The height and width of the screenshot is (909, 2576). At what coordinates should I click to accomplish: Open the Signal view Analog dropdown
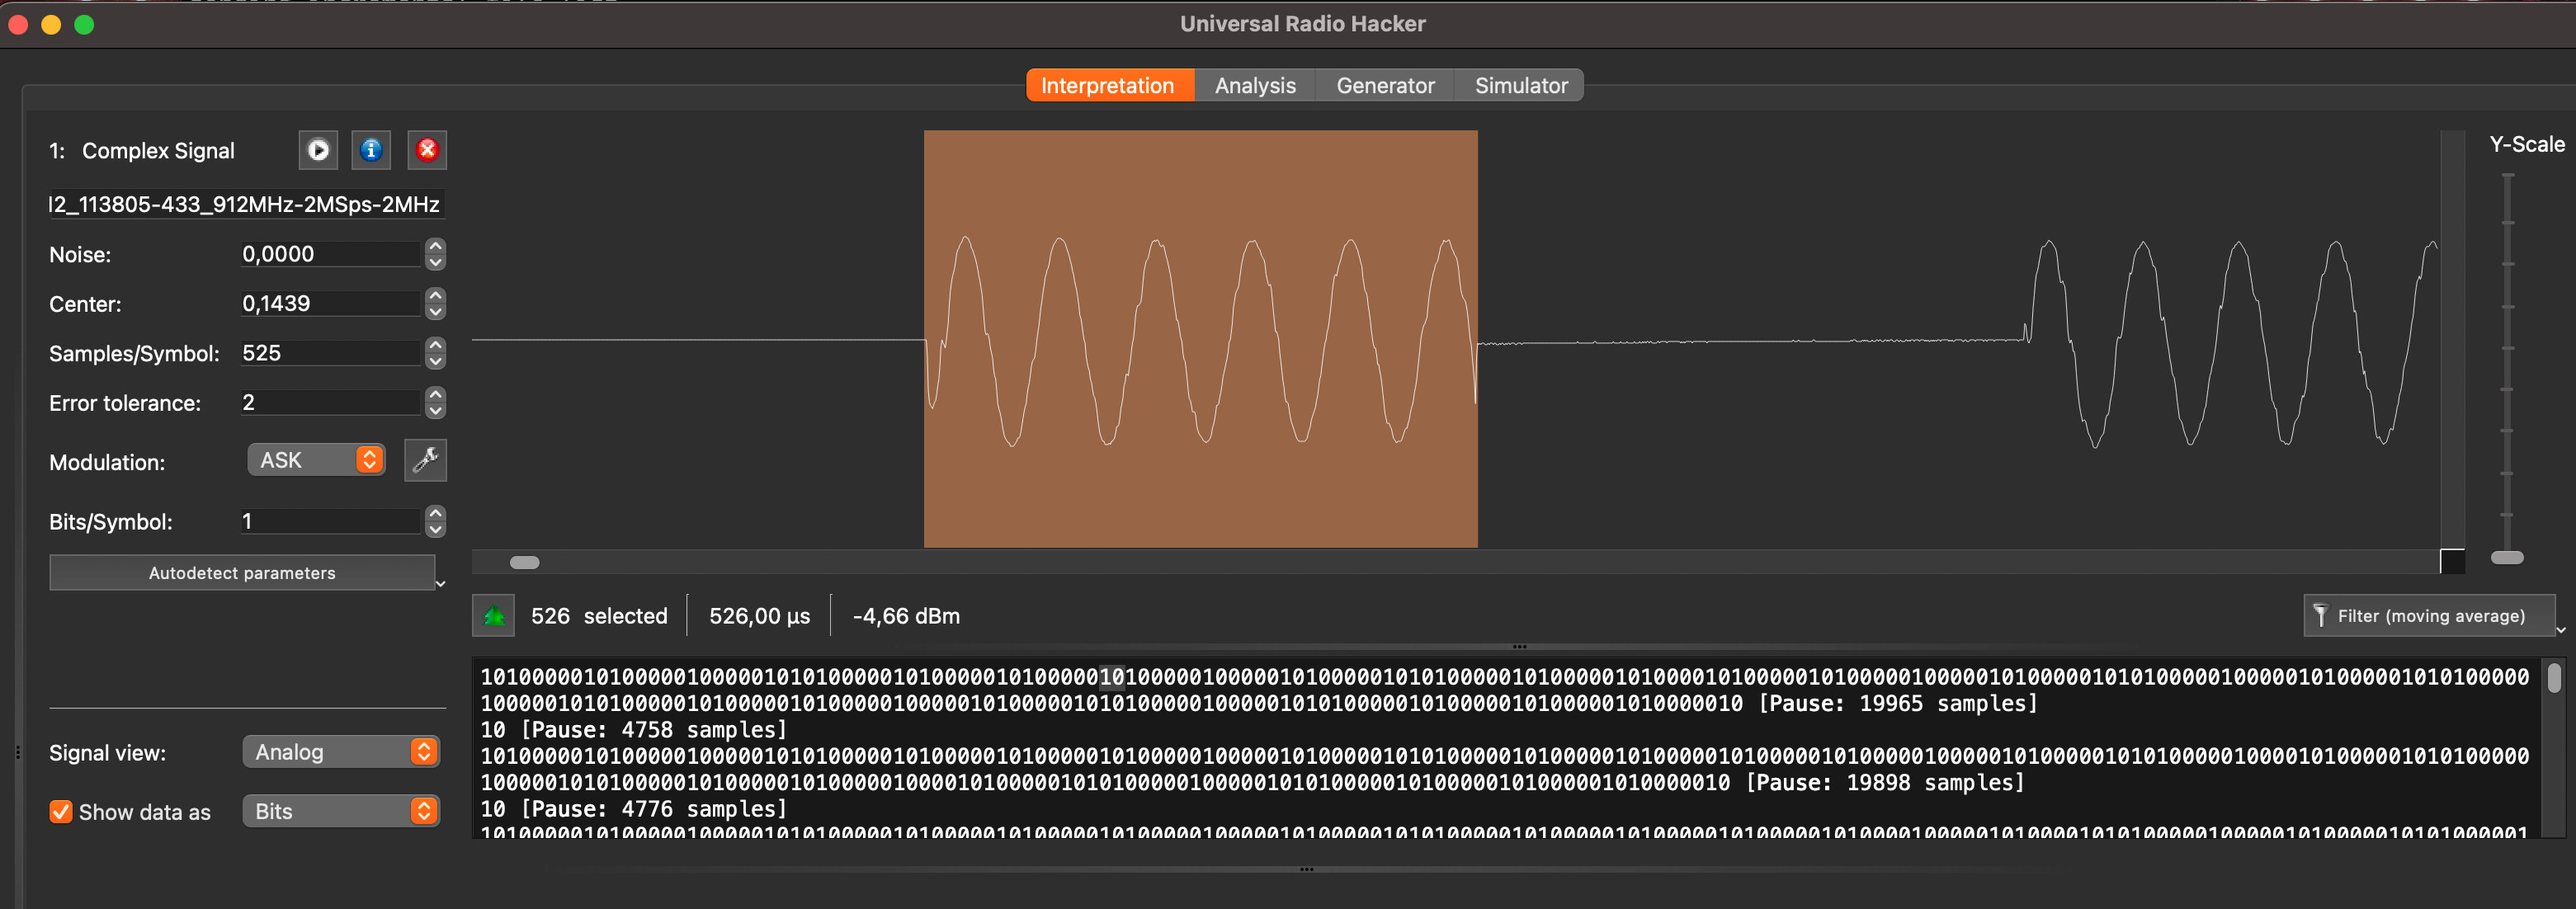[341, 752]
